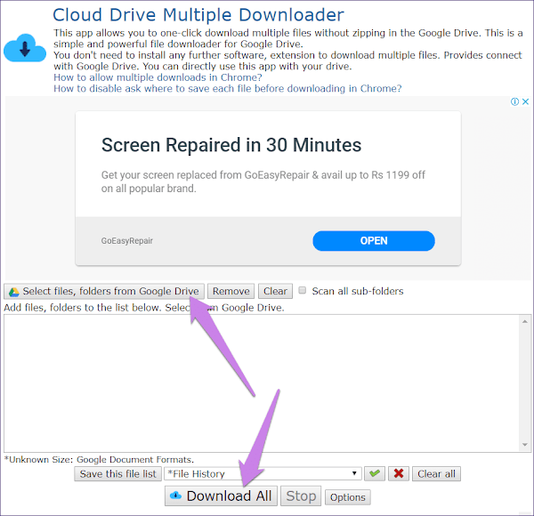
Task: Click the 'Scan all sub-folders' label text
Action: click(x=358, y=291)
